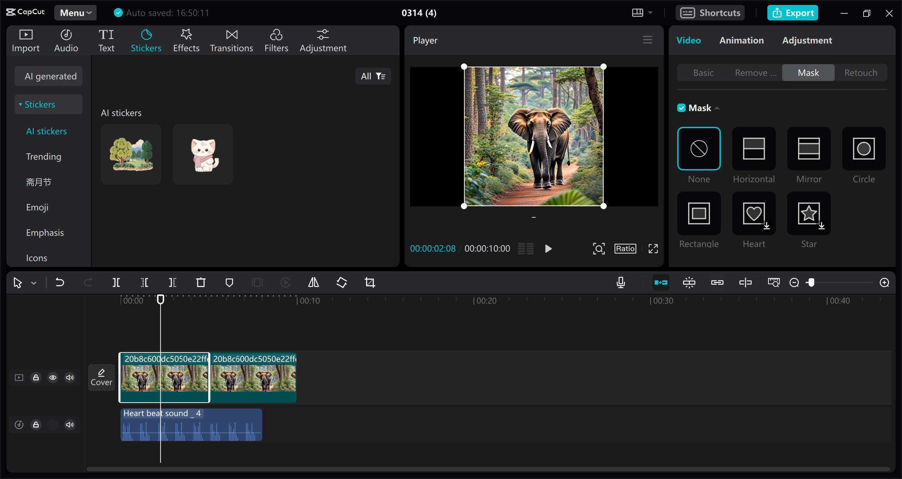This screenshot has height=479, width=902.
Task: Select the Transitions panel
Action: 231,40
